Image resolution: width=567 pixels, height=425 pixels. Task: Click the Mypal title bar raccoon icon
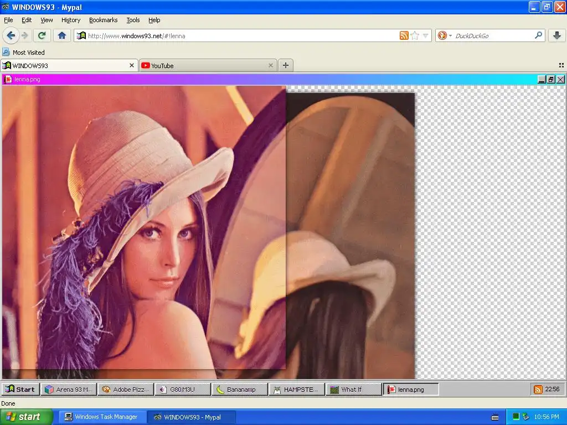tap(6, 7)
